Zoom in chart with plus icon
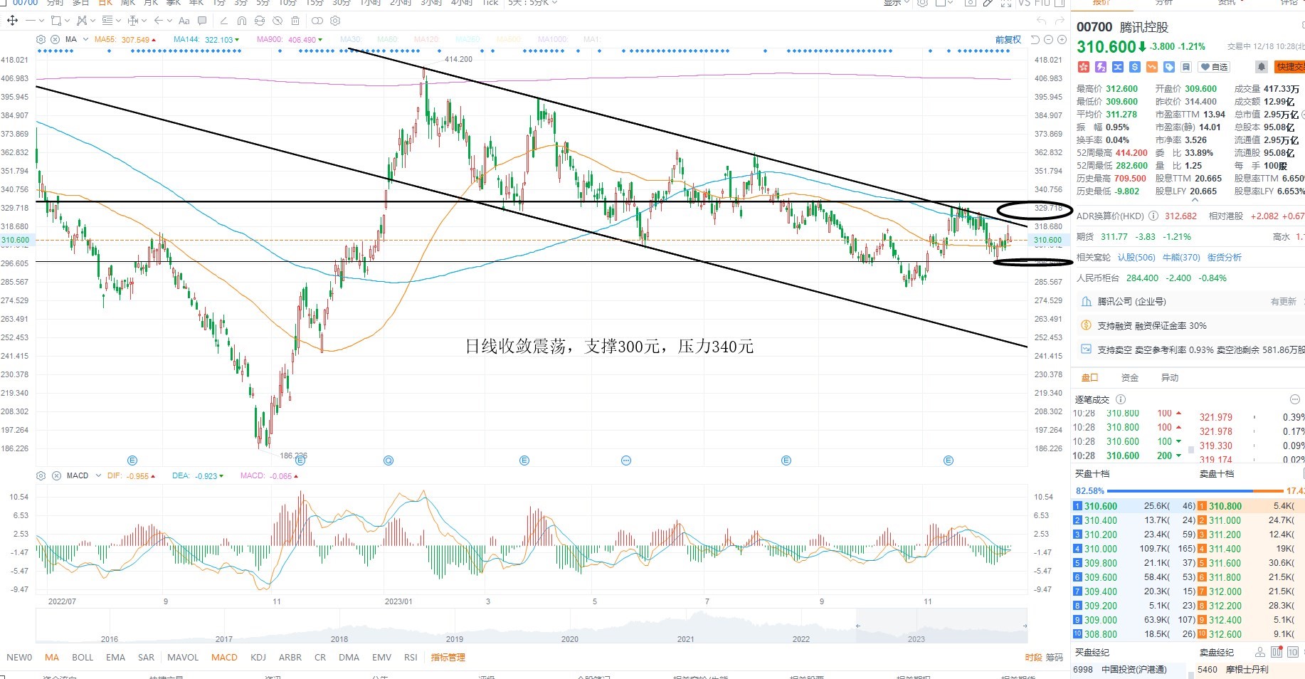 1062,40
